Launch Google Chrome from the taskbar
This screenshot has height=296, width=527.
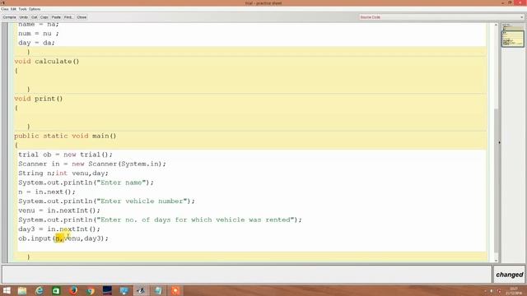coord(90,290)
